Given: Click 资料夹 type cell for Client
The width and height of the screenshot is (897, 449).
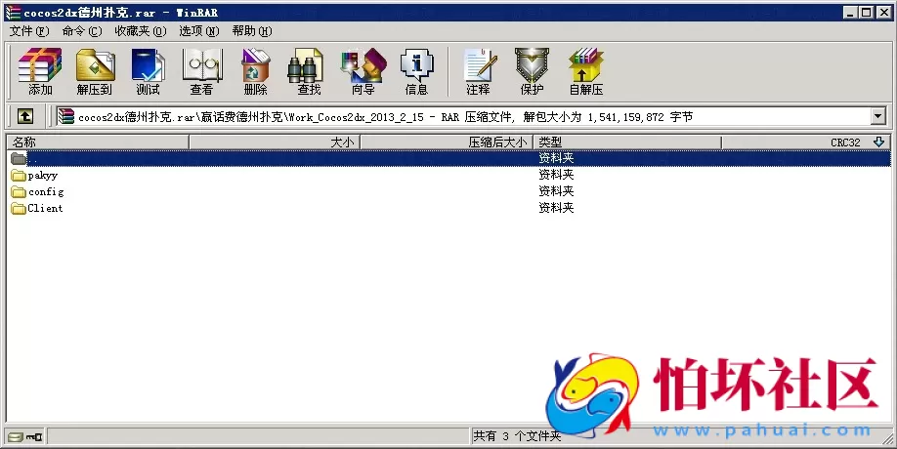Looking at the screenshot, I should tap(556, 207).
